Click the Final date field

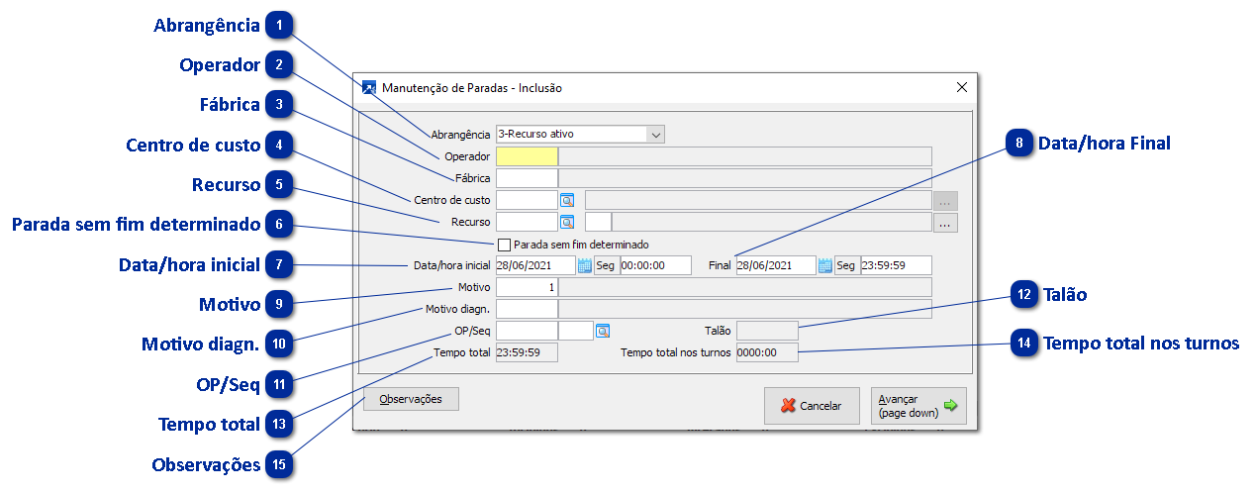click(x=776, y=265)
